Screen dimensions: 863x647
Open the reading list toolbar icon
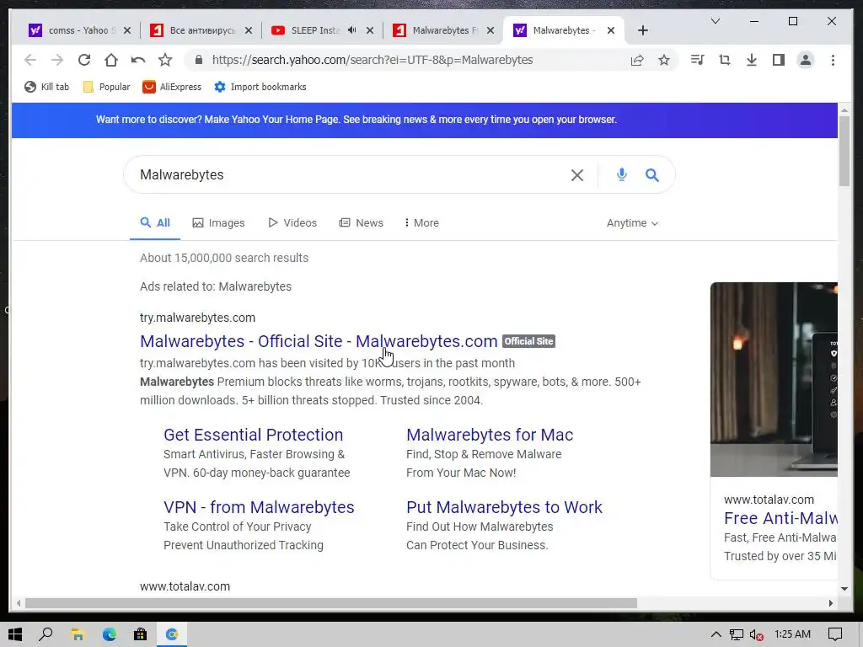tap(697, 60)
